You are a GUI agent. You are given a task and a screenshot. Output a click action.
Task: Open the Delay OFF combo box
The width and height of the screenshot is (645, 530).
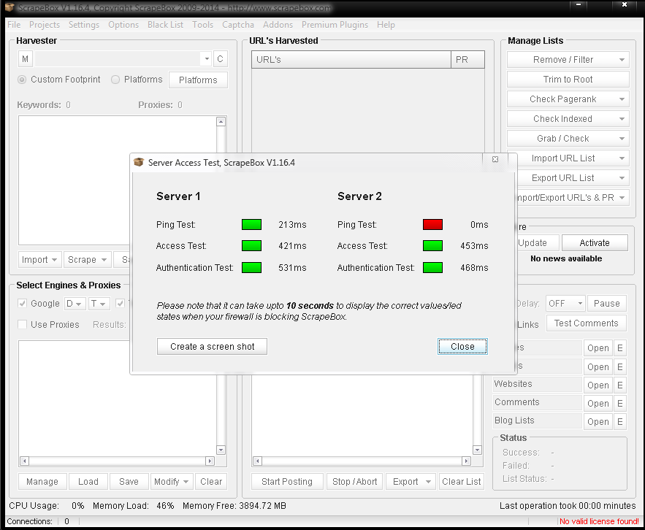[565, 304]
